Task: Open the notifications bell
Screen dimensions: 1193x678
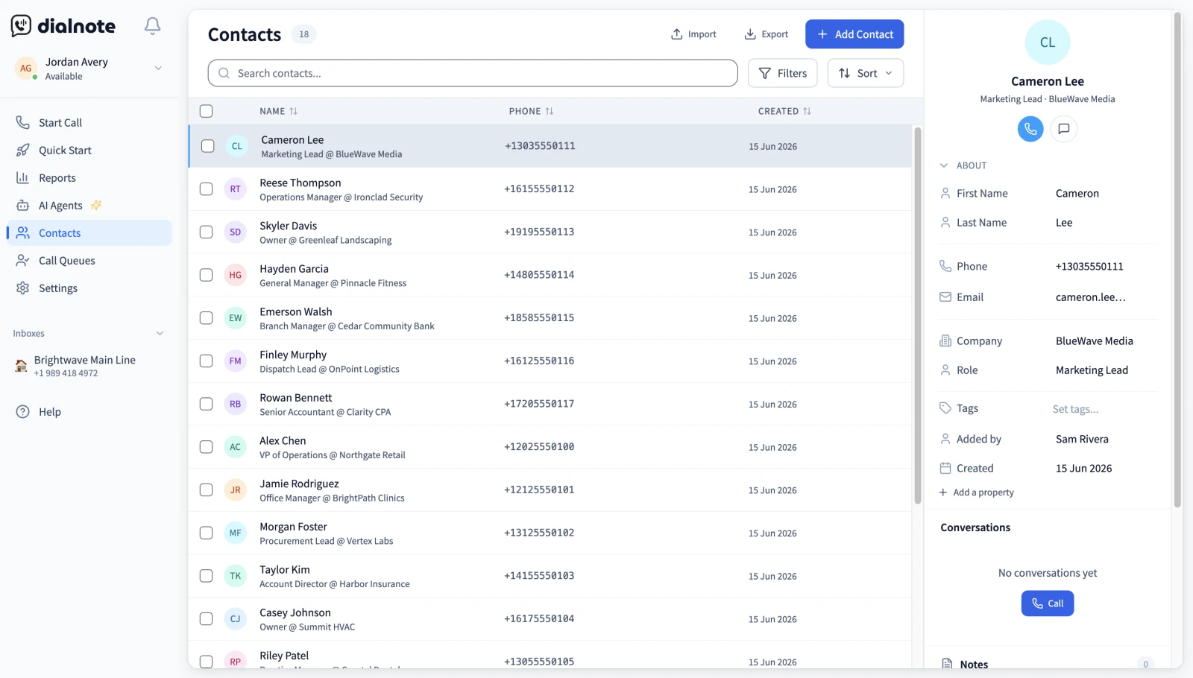Action: [x=152, y=26]
